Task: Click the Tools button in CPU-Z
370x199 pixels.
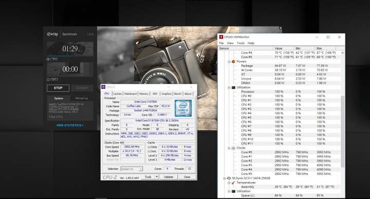Action: pyautogui.click(x=148, y=177)
